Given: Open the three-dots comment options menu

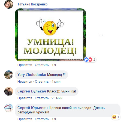Looking at the screenshot, I should [x=101, y=35].
